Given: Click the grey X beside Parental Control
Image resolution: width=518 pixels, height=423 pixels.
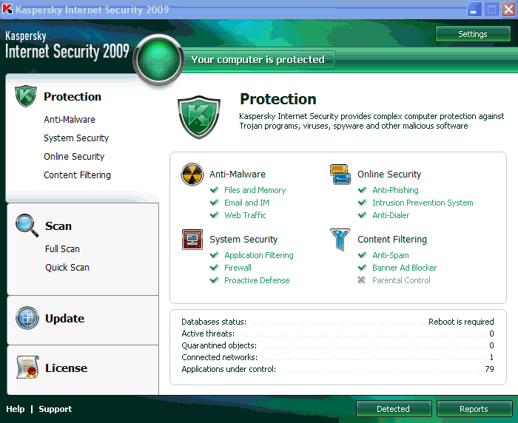Looking at the screenshot, I should (362, 280).
